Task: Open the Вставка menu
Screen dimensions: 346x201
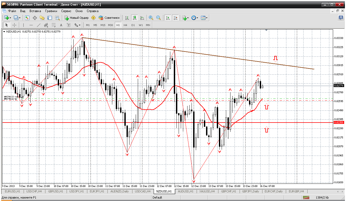Action: pyautogui.click(x=35, y=11)
